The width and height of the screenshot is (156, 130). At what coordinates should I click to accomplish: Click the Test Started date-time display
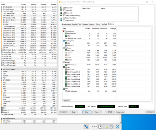pos(106,106)
